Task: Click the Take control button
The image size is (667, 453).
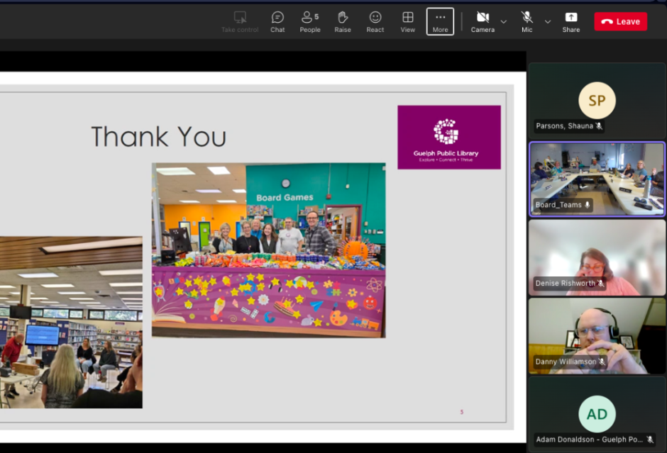Action: 240,21
